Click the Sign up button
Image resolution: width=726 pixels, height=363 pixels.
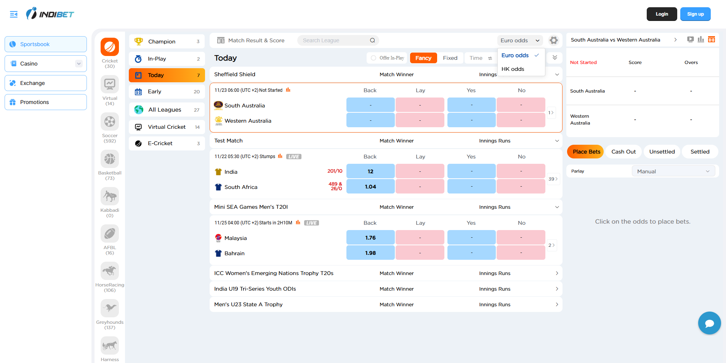click(x=695, y=14)
